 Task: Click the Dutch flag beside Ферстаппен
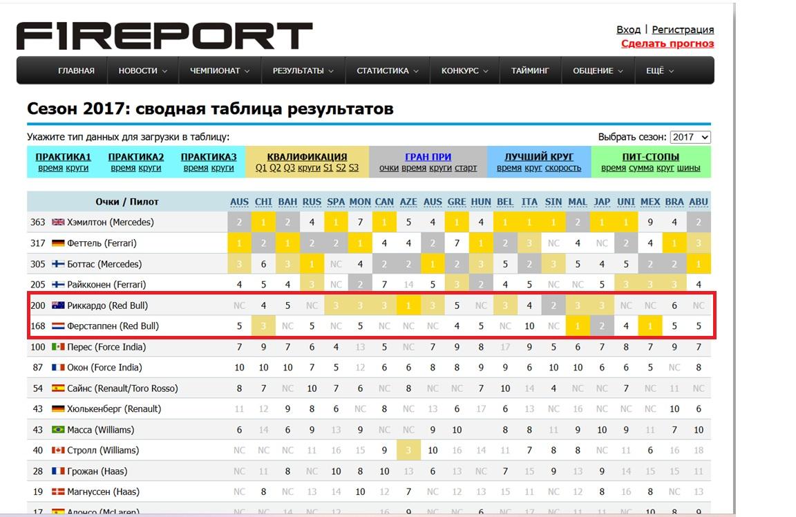point(58,326)
